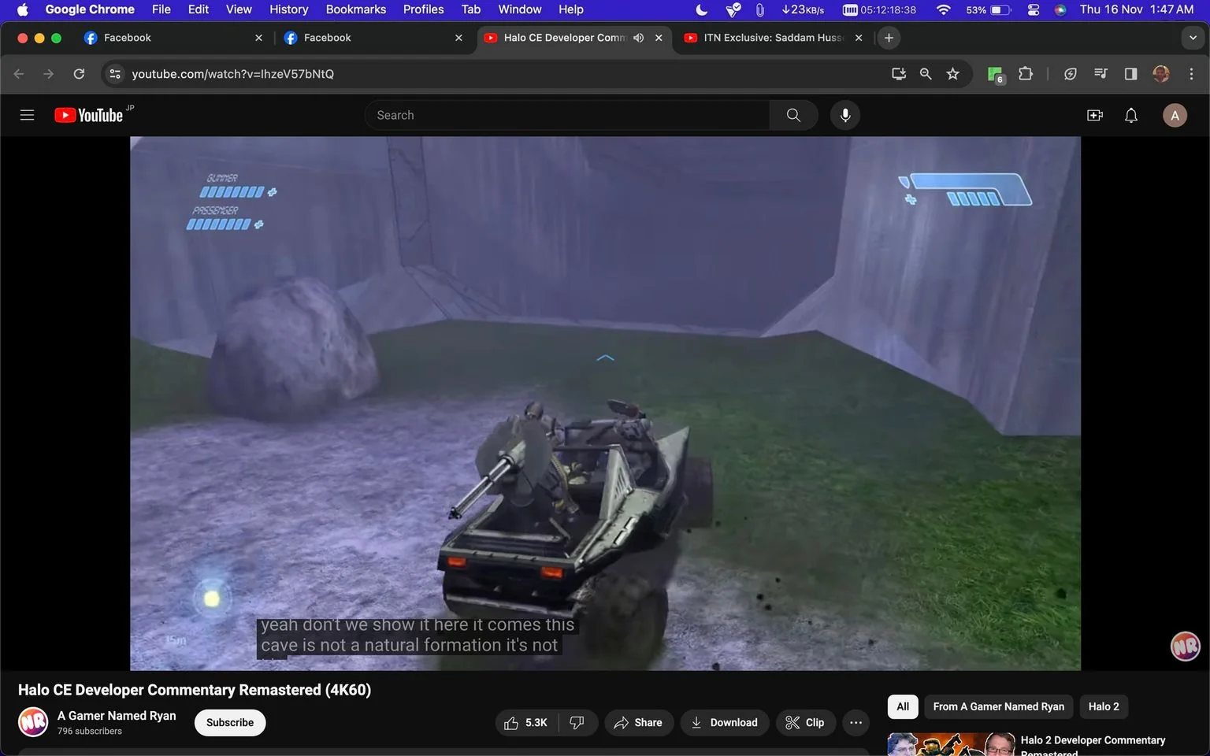The image size is (1210, 756).
Task: Start voice search with microphone icon
Action: tap(844, 115)
